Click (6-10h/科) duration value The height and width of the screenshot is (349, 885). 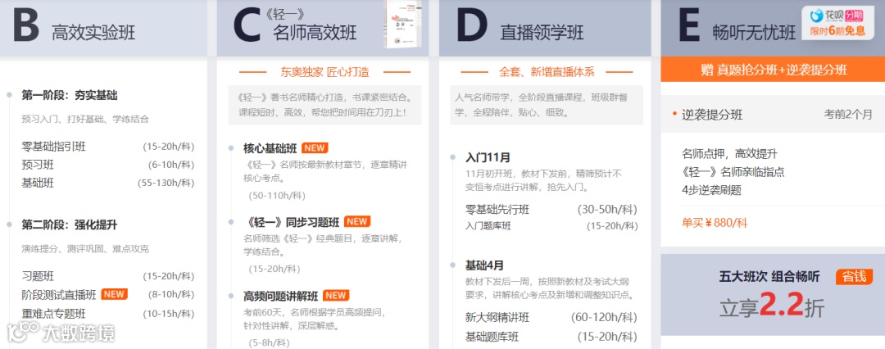171,165
